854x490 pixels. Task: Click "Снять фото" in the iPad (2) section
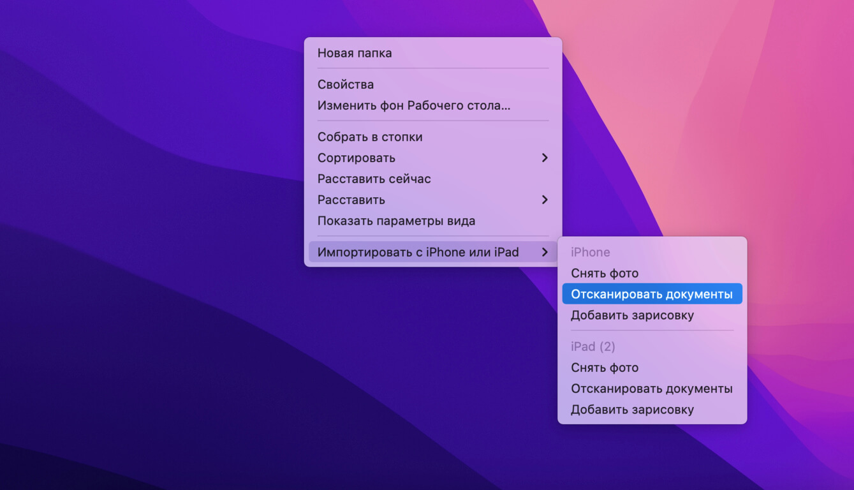click(x=604, y=367)
